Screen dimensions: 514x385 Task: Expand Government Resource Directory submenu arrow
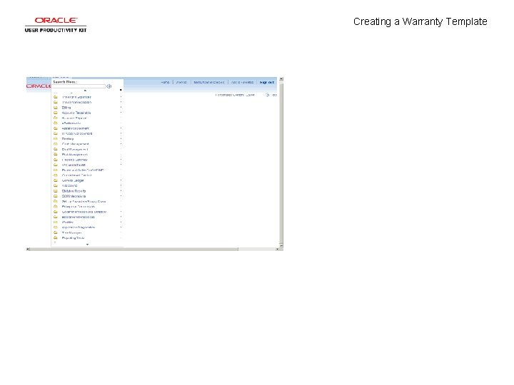click(121, 212)
